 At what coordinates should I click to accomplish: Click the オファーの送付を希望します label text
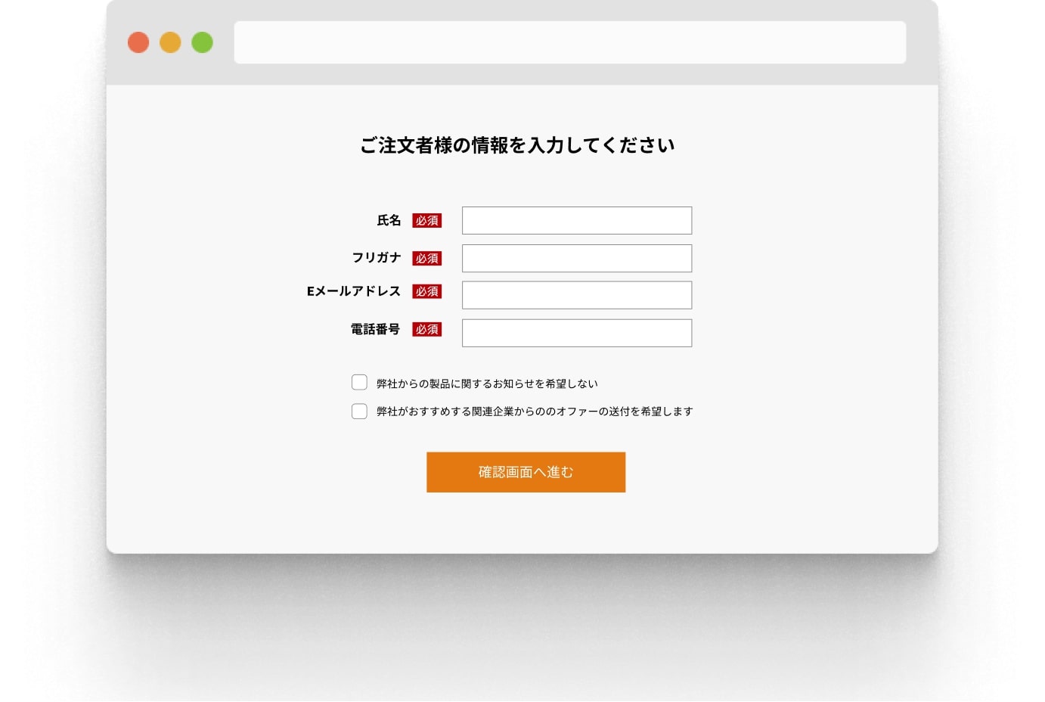pyautogui.click(x=534, y=412)
